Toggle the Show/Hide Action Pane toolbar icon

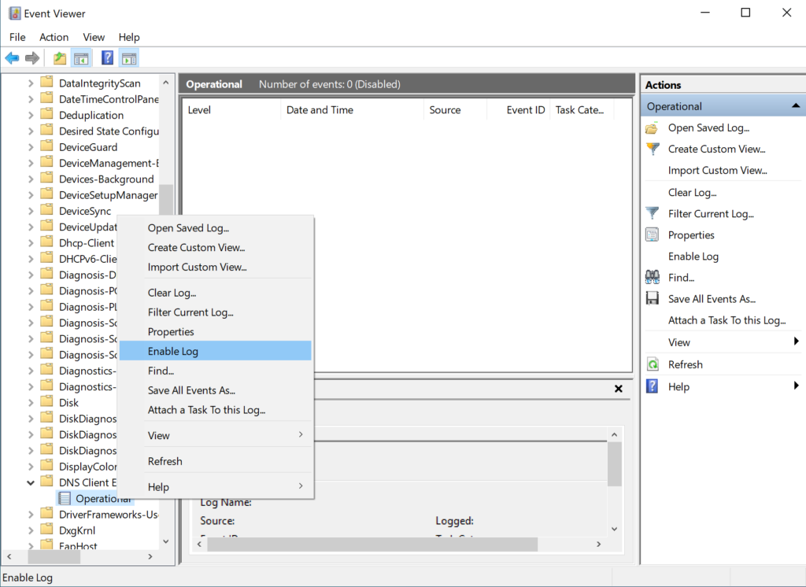[x=128, y=57]
